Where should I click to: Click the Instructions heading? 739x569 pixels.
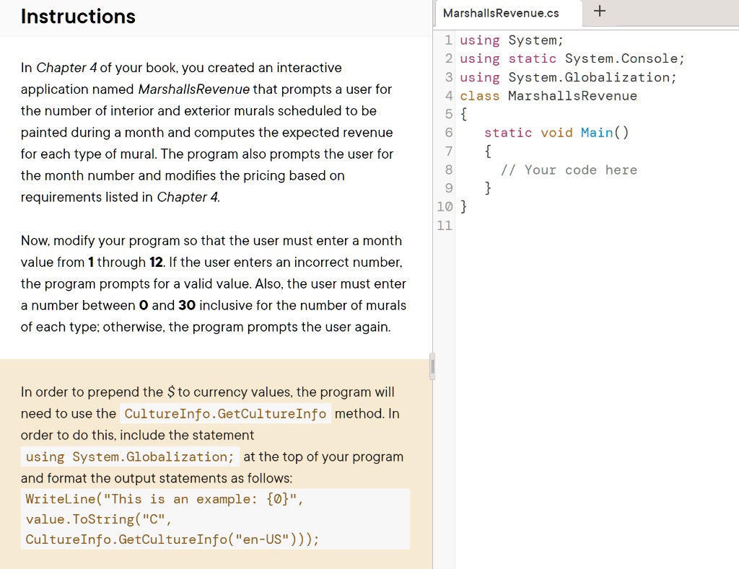coord(78,17)
